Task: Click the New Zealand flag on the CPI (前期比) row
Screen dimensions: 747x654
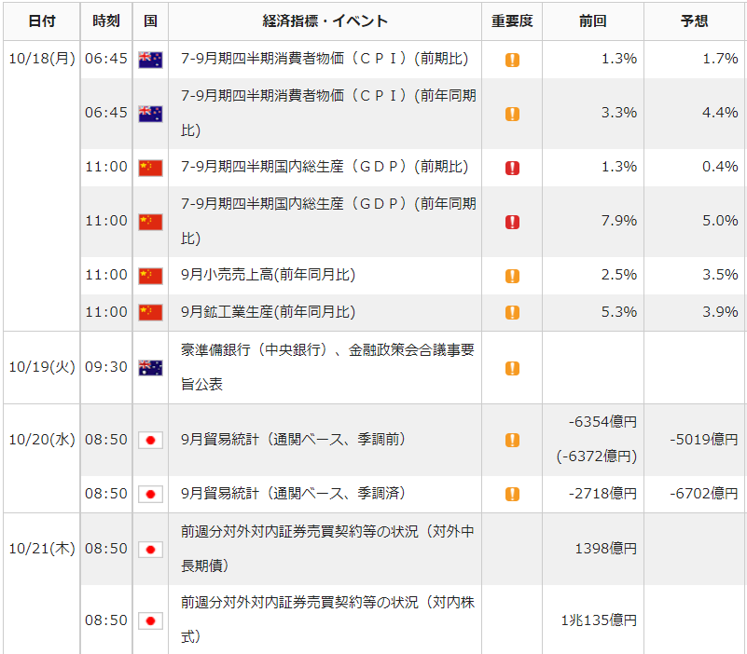Action: 150,59
